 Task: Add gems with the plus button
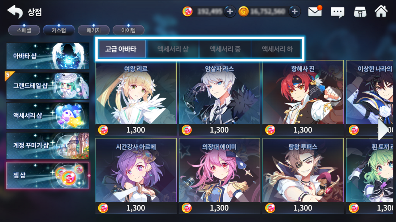230,12
